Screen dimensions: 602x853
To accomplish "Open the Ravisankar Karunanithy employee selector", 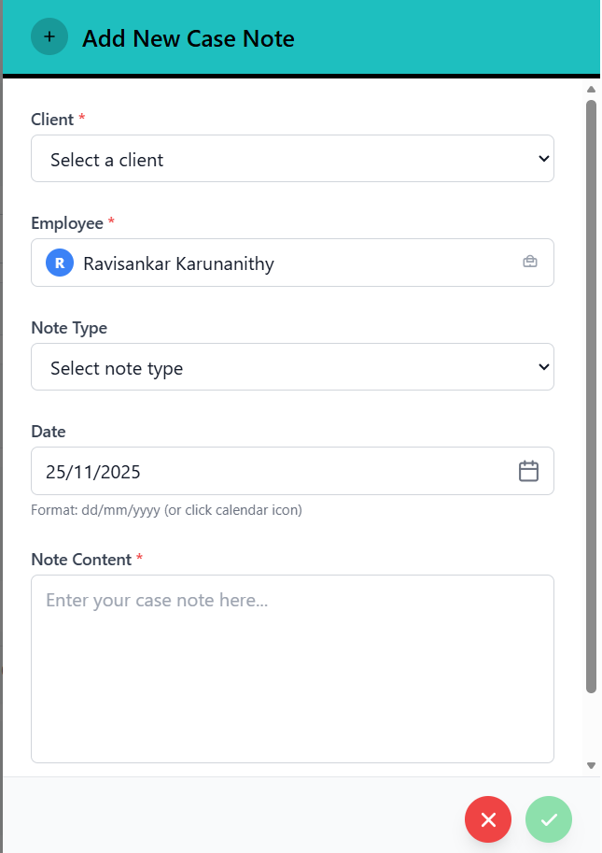I will [x=292, y=263].
